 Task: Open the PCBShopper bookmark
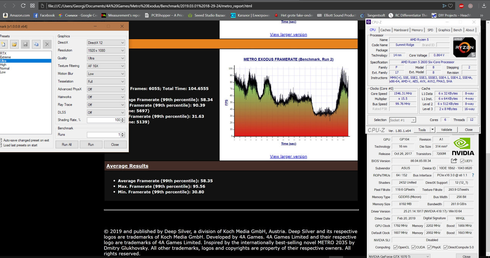click(x=165, y=15)
